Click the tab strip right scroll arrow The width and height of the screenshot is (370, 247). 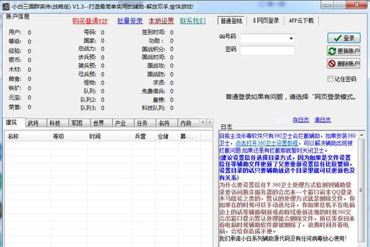click(x=209, y=122)
